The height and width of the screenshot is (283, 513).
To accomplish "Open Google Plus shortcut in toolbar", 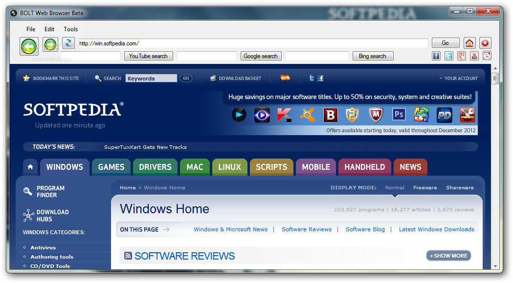I will [x=462, y=56].
